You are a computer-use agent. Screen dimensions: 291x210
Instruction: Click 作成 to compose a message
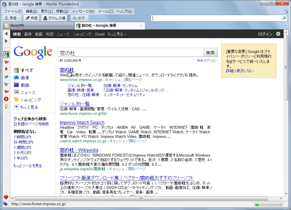tap(32, 18)
